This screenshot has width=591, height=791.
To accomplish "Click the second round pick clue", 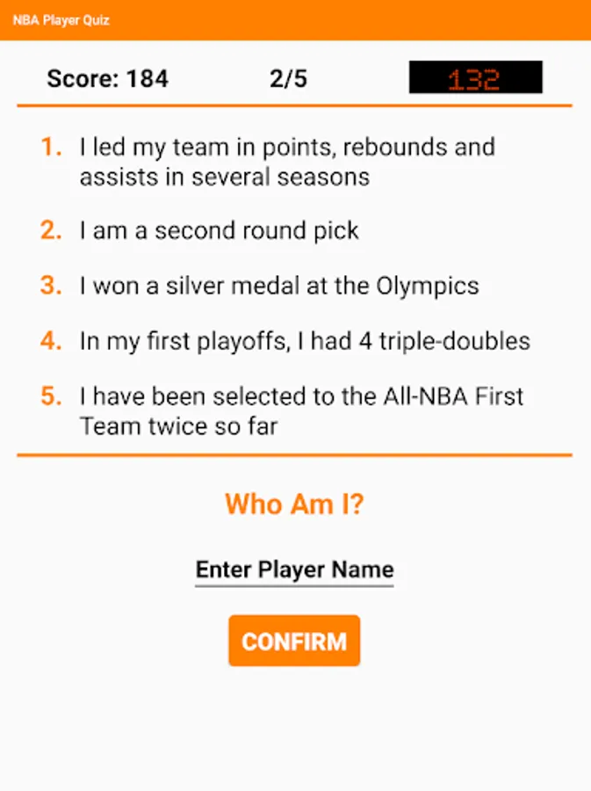I will [220, 231].
